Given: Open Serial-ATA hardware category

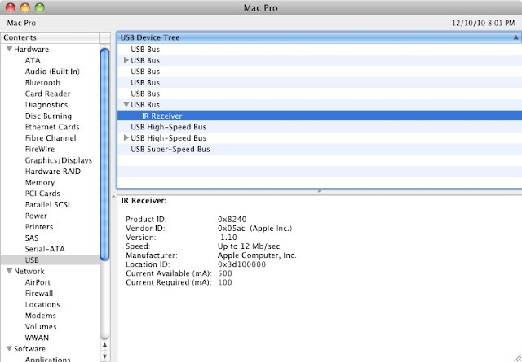Looking at the screenshot, I should tap(46, 249).
